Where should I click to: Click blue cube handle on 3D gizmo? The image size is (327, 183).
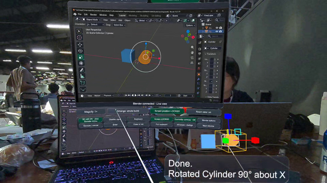228,116
